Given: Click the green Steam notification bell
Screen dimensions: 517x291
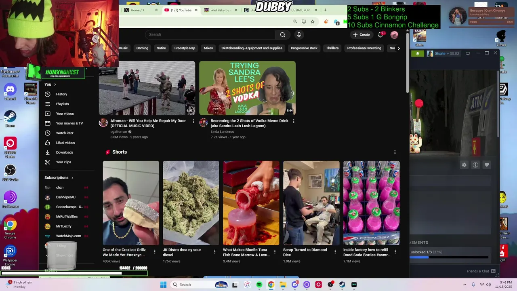Looking at the screenshot, I should pos(418,53).
